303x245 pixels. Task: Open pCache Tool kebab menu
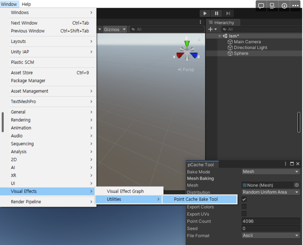click(285, 164)
